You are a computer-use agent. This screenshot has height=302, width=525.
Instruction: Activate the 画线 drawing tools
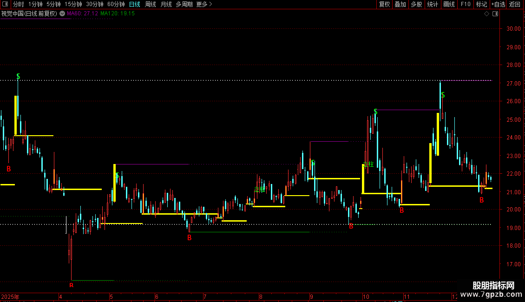(x=449, y=4)
